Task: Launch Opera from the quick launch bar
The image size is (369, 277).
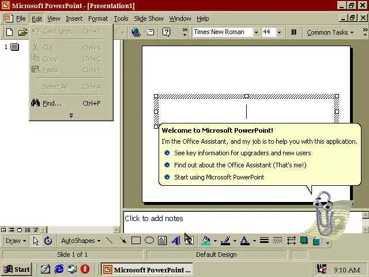Action: pyautogui.click(x=85, y=269)
